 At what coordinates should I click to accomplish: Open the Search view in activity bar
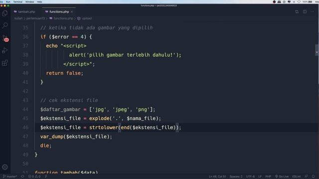pyautogui.click(x=5, y=25)
